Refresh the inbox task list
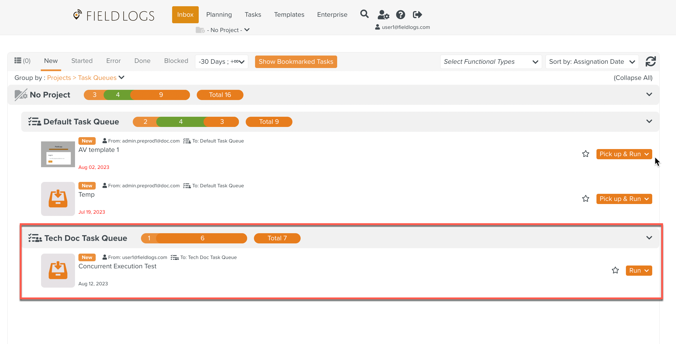676x344 pixels. pos(651,61)
